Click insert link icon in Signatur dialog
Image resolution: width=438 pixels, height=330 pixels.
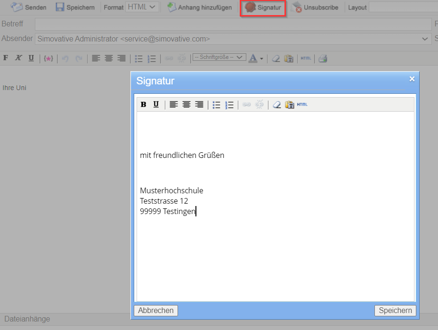pyautogui.click(x=246, y=104)
